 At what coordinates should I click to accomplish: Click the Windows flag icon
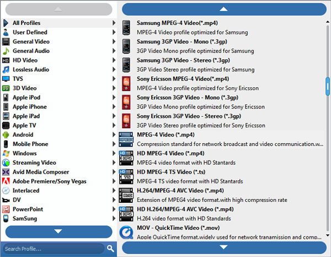coord(6,153)
